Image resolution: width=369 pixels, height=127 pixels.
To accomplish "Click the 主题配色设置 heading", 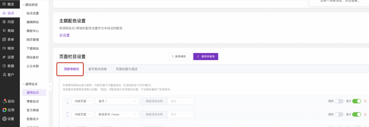I will click(72, 21).
